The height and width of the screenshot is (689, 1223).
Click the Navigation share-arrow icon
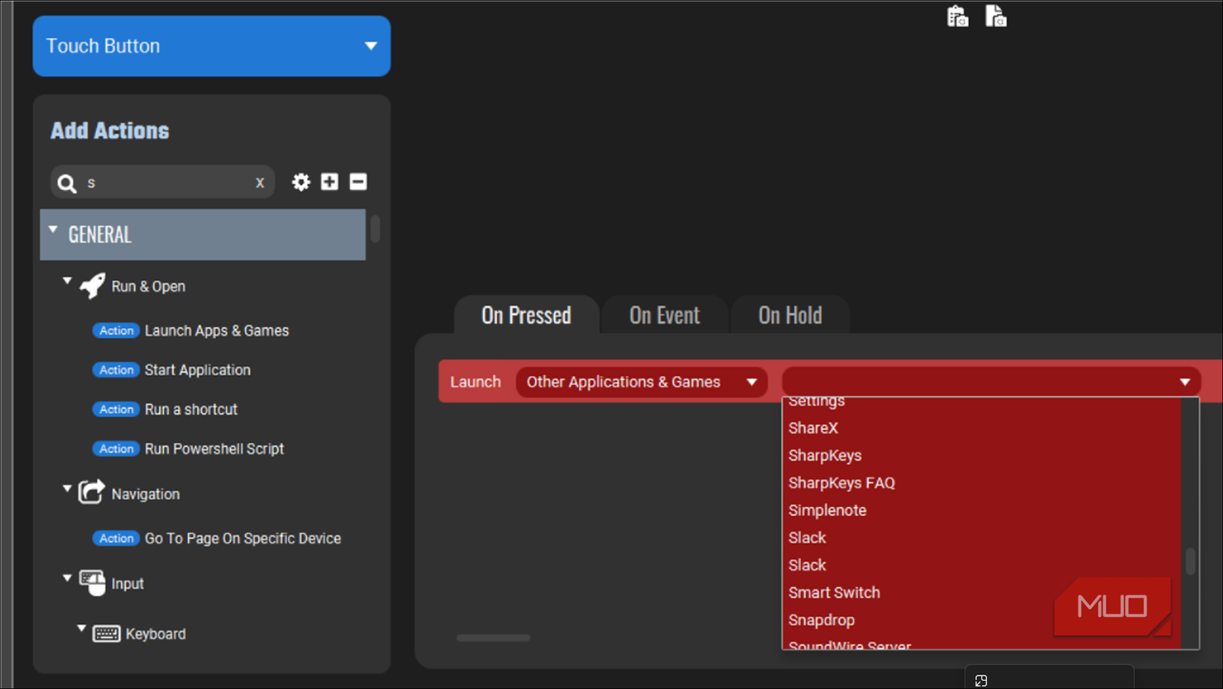click(x=91, y=491)
